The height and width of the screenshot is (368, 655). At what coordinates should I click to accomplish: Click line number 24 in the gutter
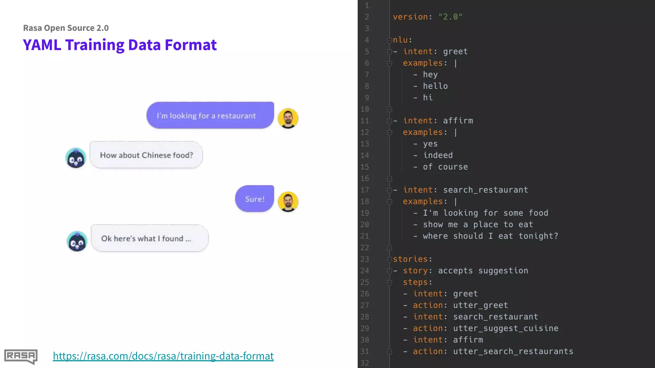(365, 271)
